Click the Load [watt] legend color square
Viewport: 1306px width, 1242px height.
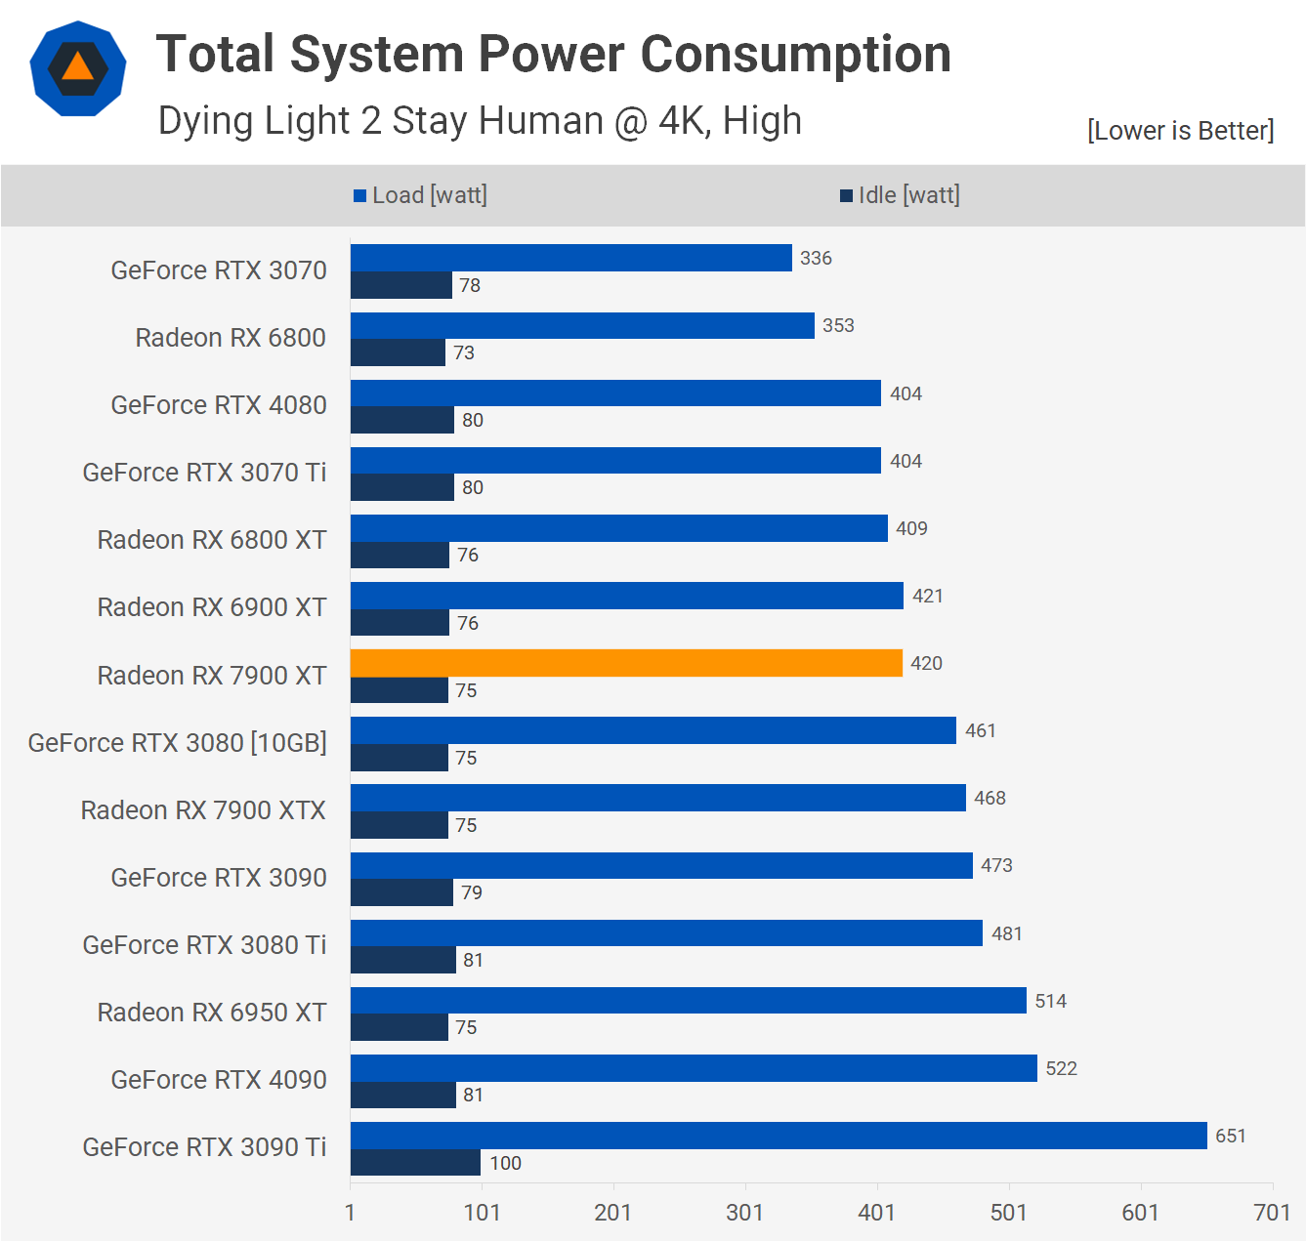pos(359,196)
